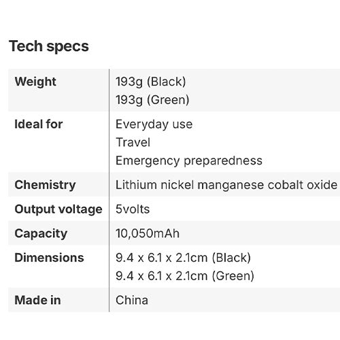The image size is (340, 340).
Task: Select the Weight row label
Action: tap(35, 82)
